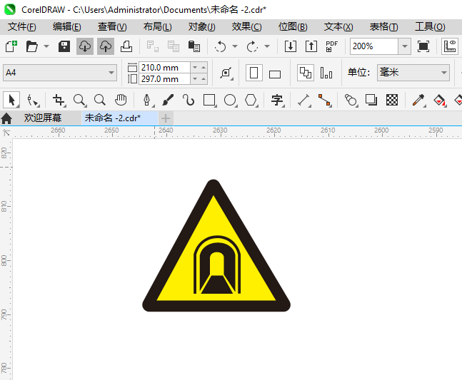Screen dimensions: 462x380
Task: Select the Polygon tool
Action: [x=251, y=100]
